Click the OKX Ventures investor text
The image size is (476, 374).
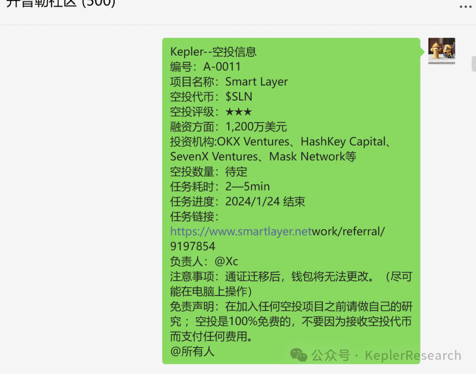coord(253,142)
